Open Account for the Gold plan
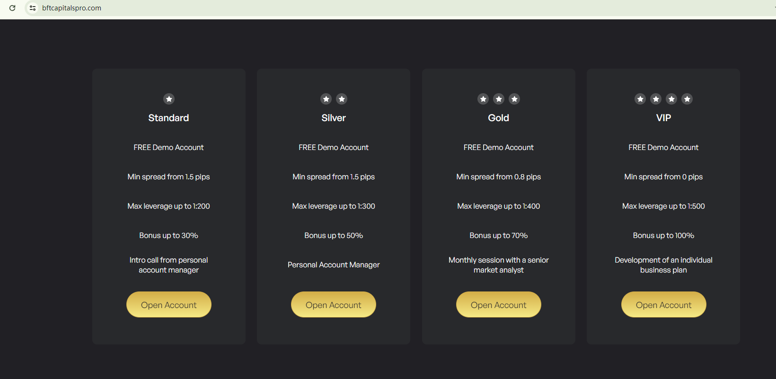Screen dimensions: 776x379 tap(498, 305)
